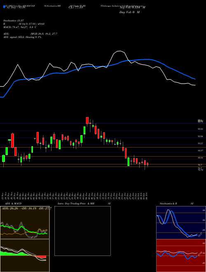Image resolution: width=206 pixels, height=272 pixels.
Task: Select the 'Day Vol: 0 M' label
Action: pyautogui.click(x=129, y=12)
